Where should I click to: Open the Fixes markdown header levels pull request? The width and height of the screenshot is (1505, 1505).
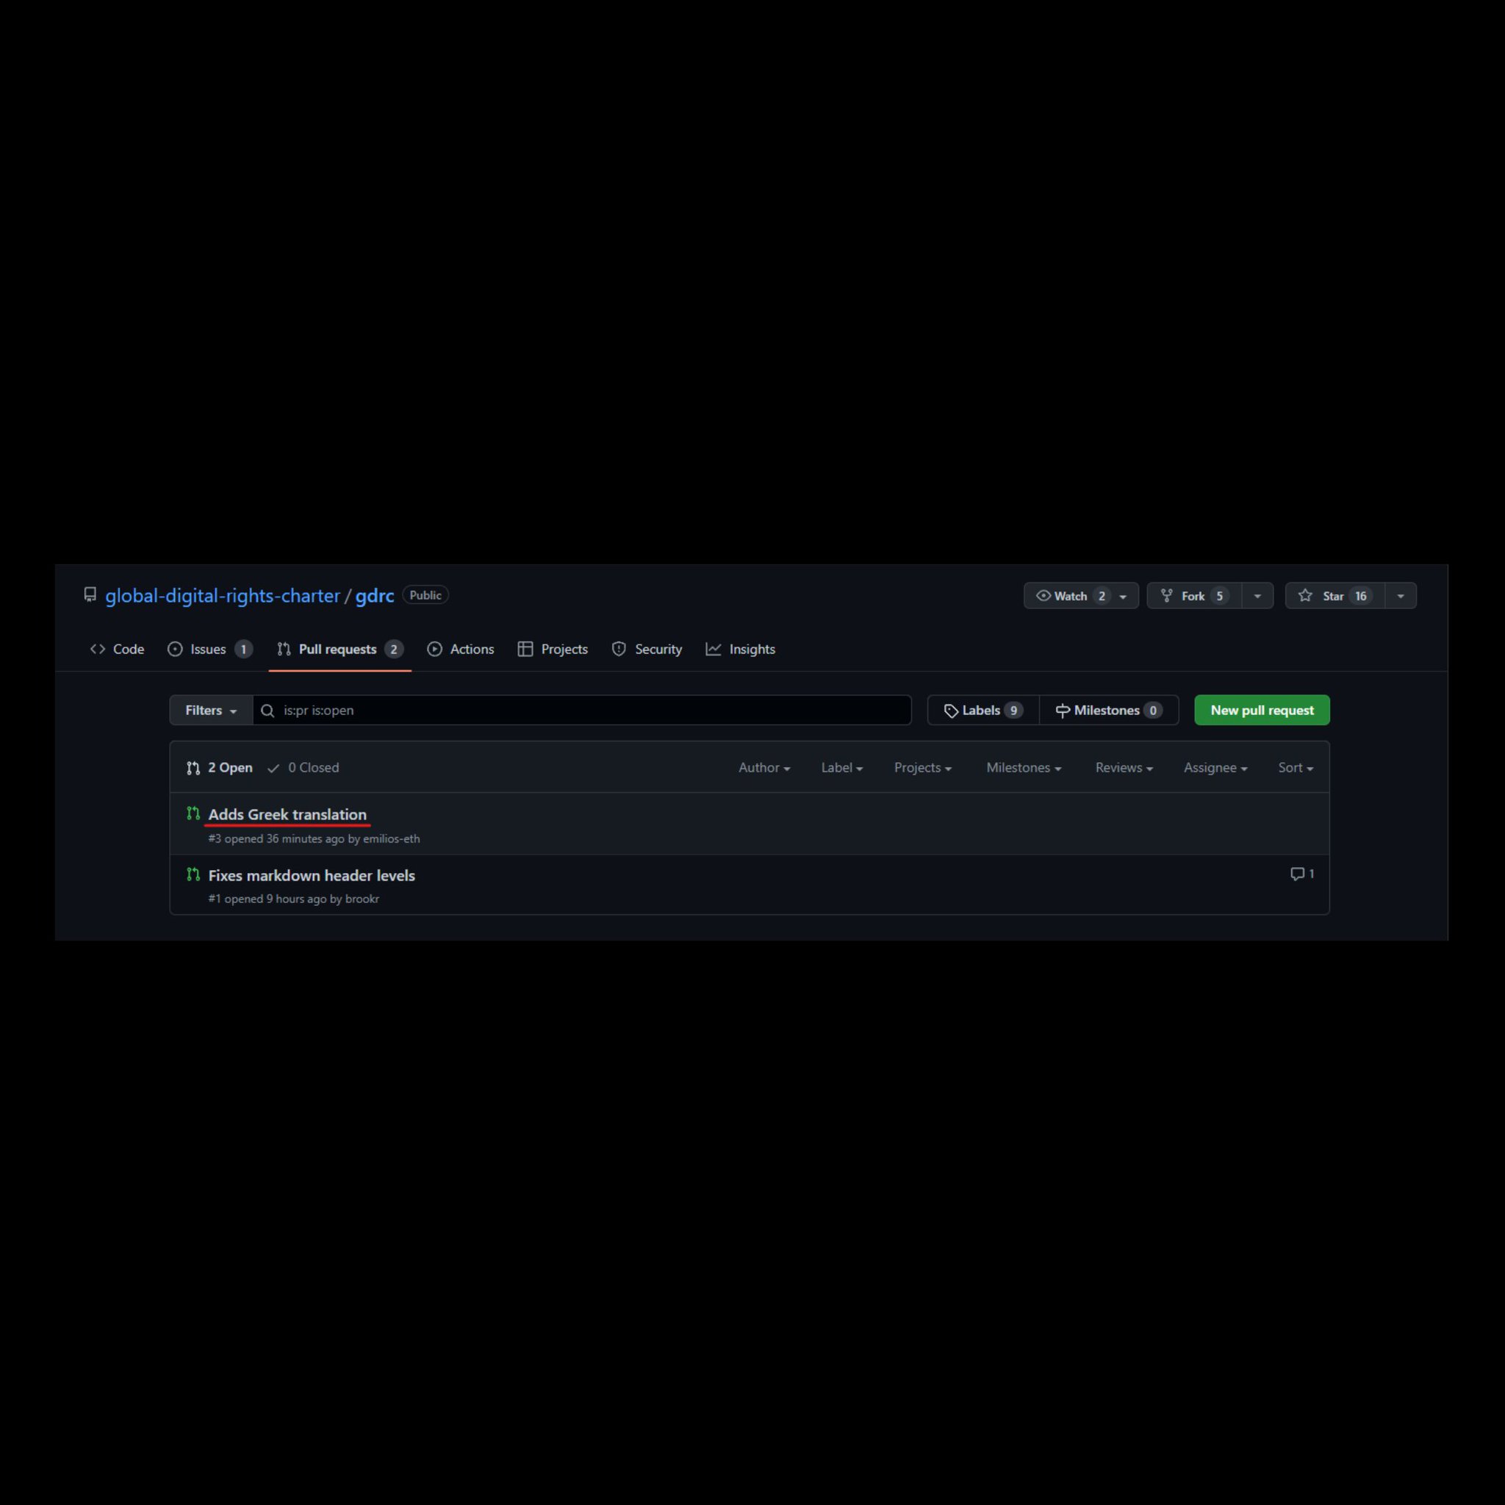pyautogui.click(x=312, y=875)
